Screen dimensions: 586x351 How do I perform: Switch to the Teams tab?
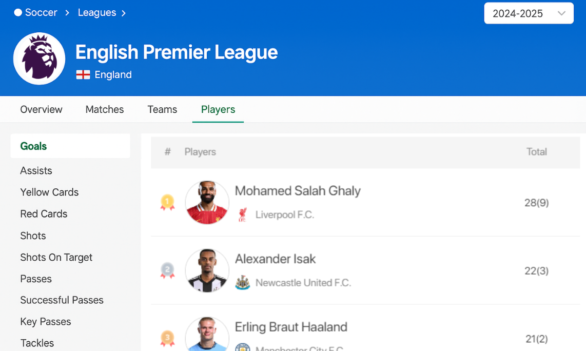click(162, 109)
